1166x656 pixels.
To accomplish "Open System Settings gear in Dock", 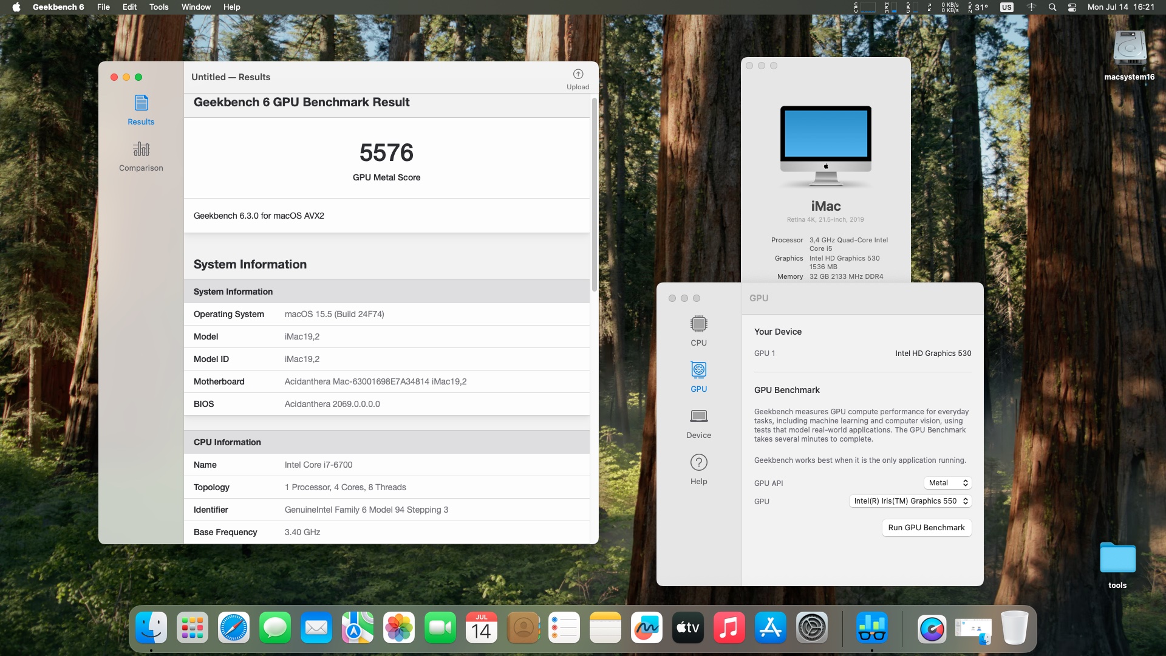I will point(812,628).
